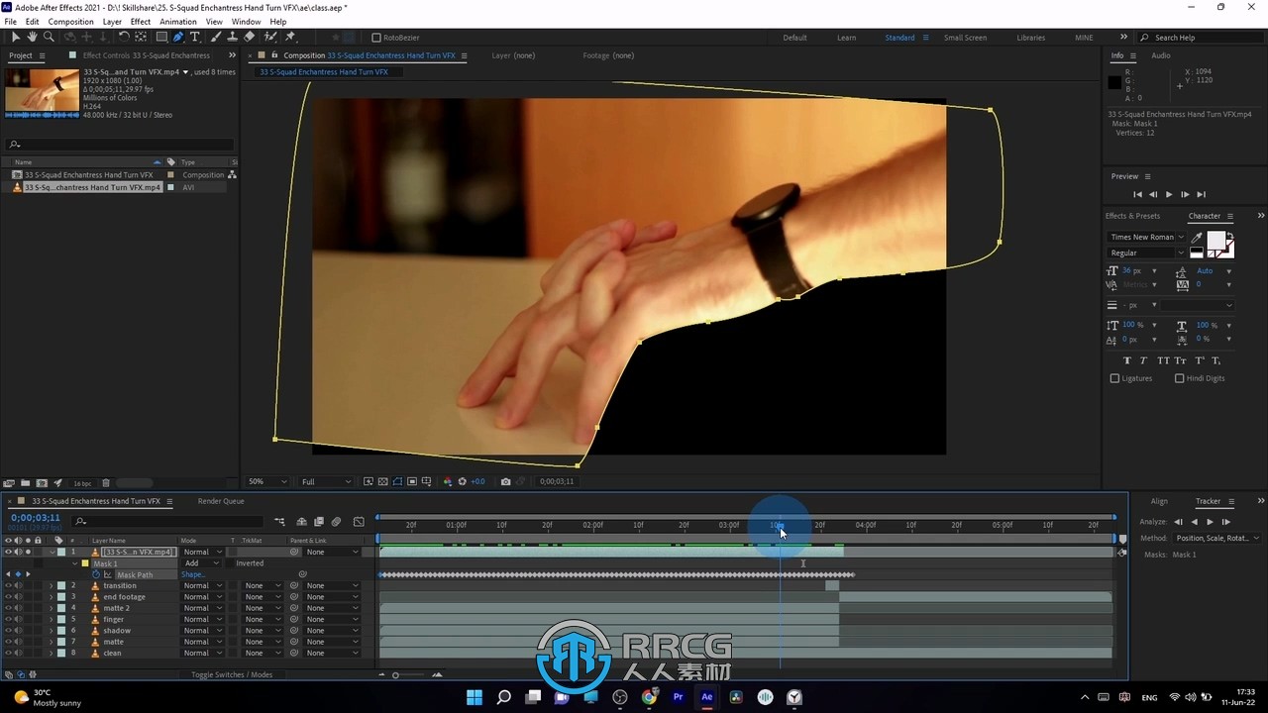Select the Eraser tool
1268x713 pixels.
coord(250,37)
